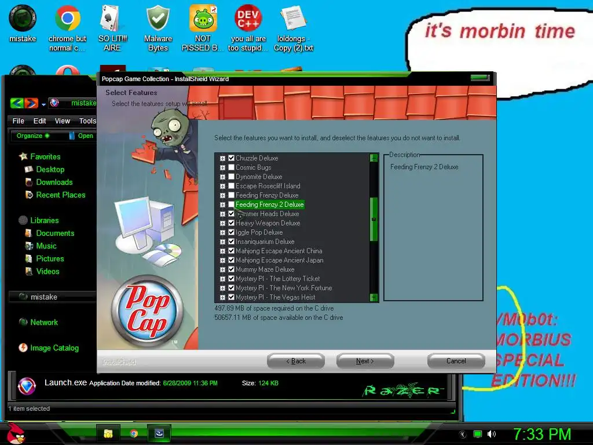The width and height of the screenshot is (593, 445).
Task: Click the Launch.exe gem icon
Action: tap(27, 386)
